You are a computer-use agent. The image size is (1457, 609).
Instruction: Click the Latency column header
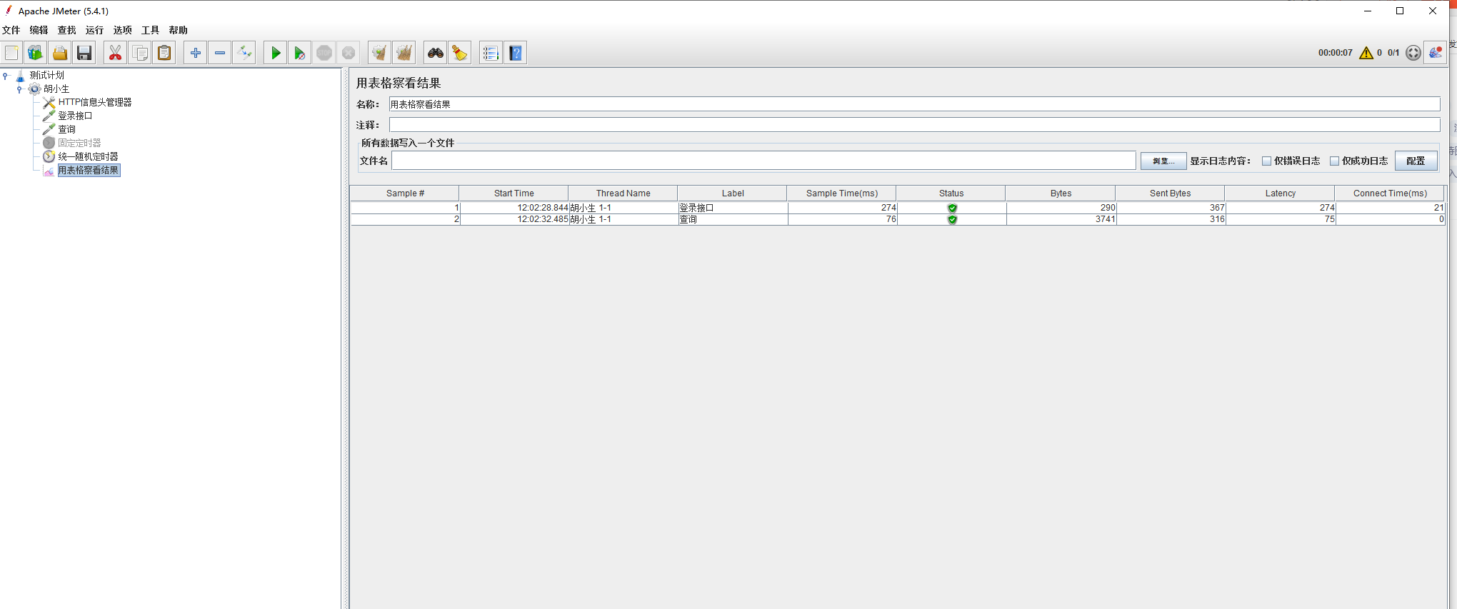coord(1280,193)
